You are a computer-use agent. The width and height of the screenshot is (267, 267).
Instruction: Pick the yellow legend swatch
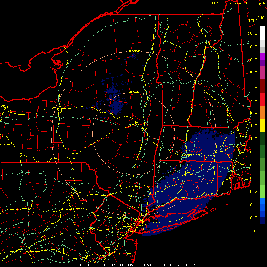[262, 125]
